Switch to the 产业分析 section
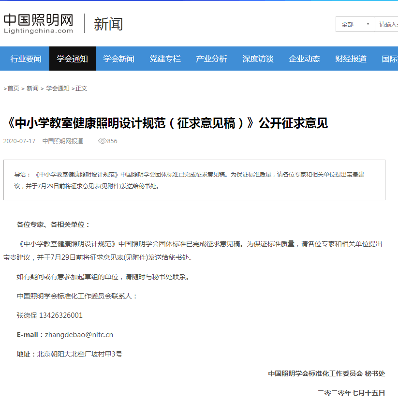Screen dimensions: 398x402 point(211,59)
